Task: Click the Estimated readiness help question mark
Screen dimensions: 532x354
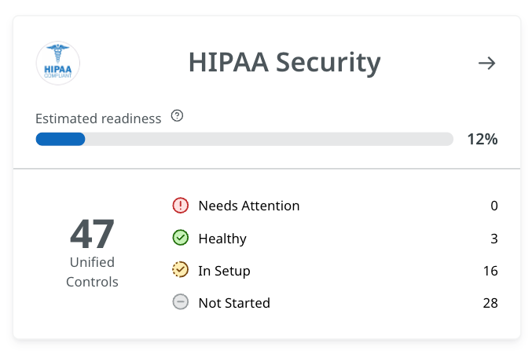Action: click(177, 116)
